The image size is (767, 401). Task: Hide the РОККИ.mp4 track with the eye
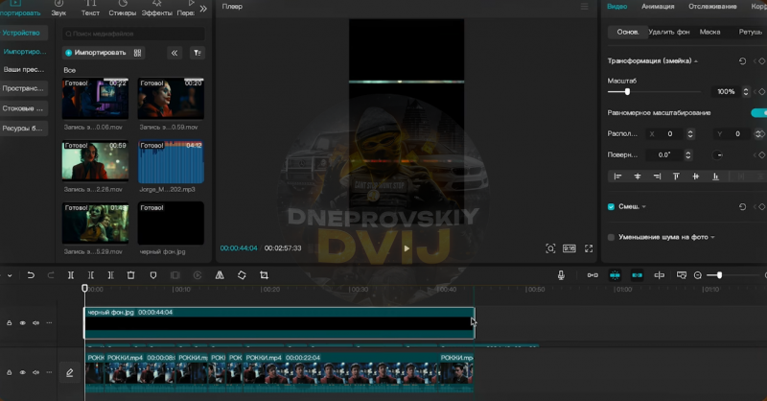tap(22, 372)
